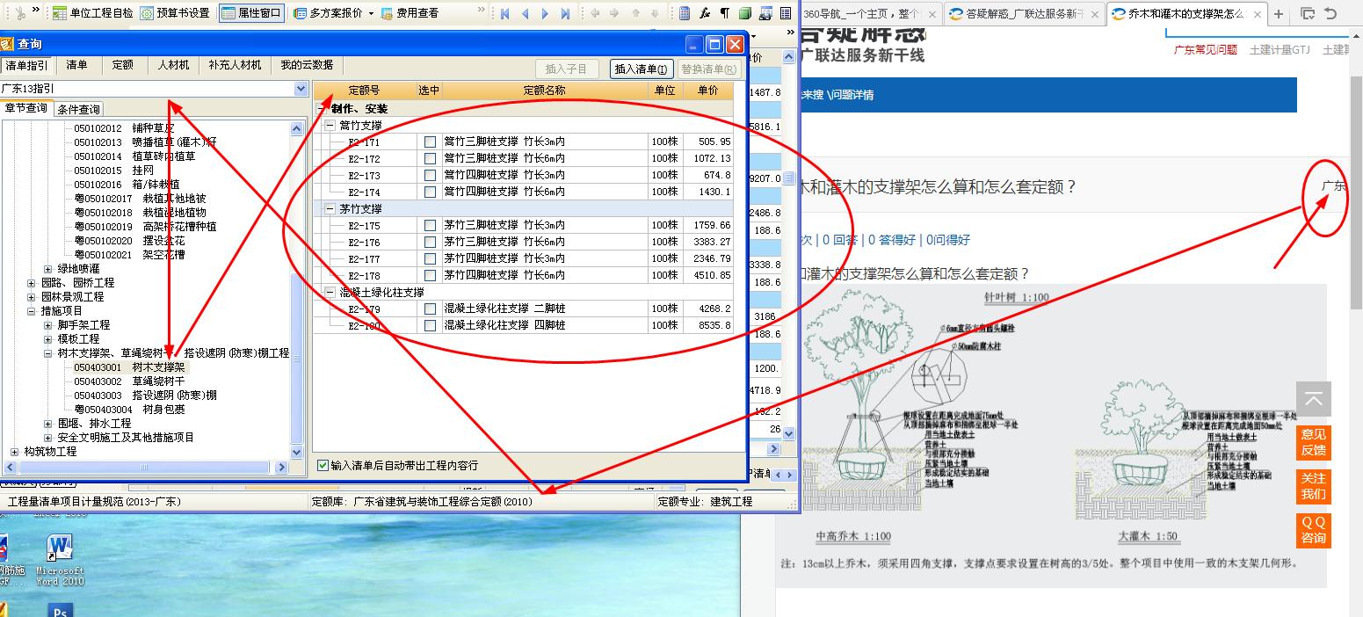Check the box for E2-171 篙竹三脚桩支撑
This screenshot has height=617, width=1363.
tap(430, 142)
